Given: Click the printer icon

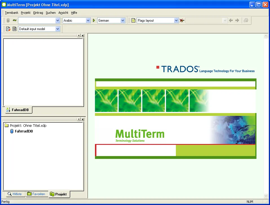Looking at the screenshot, I should click(246, 21).
